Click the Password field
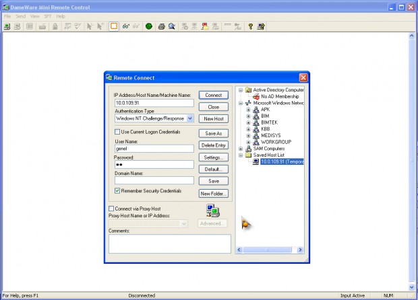 click(154, 164)
